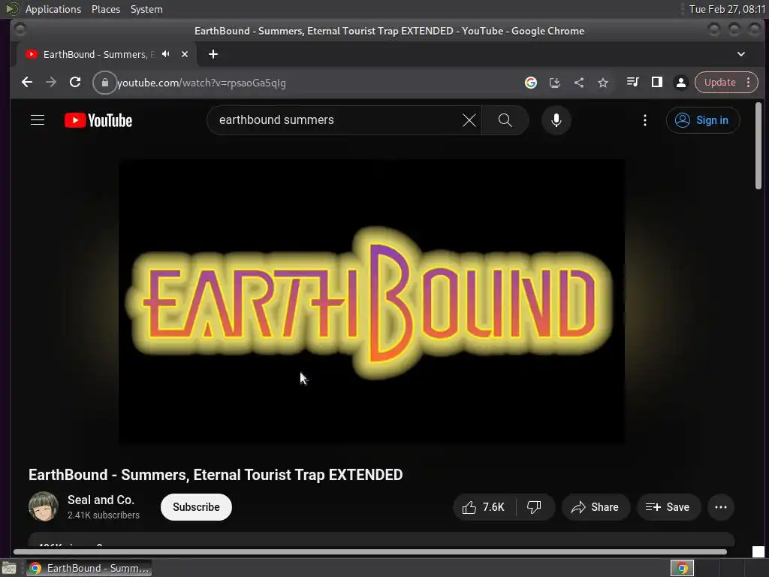Click the EarthBound video player
769x577 pixels.
[x=371, y=301]
